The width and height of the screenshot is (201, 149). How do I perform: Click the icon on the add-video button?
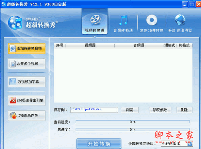[13, 49]
